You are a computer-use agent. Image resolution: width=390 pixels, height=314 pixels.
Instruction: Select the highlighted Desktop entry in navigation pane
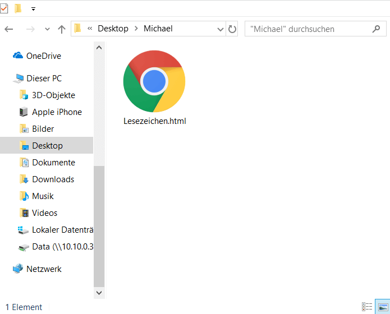(47, 145)
